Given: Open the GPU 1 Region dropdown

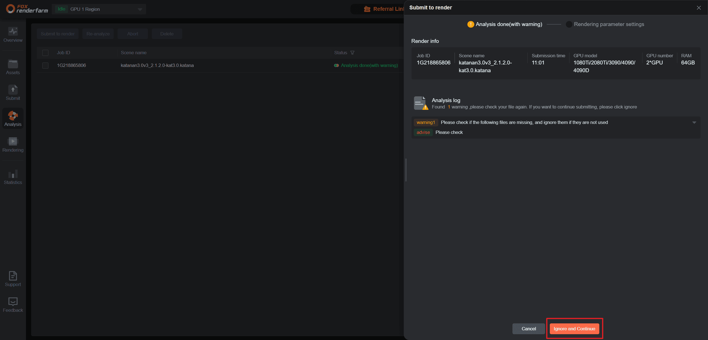Looking at the screenshot, I should [x=140, y=9].
